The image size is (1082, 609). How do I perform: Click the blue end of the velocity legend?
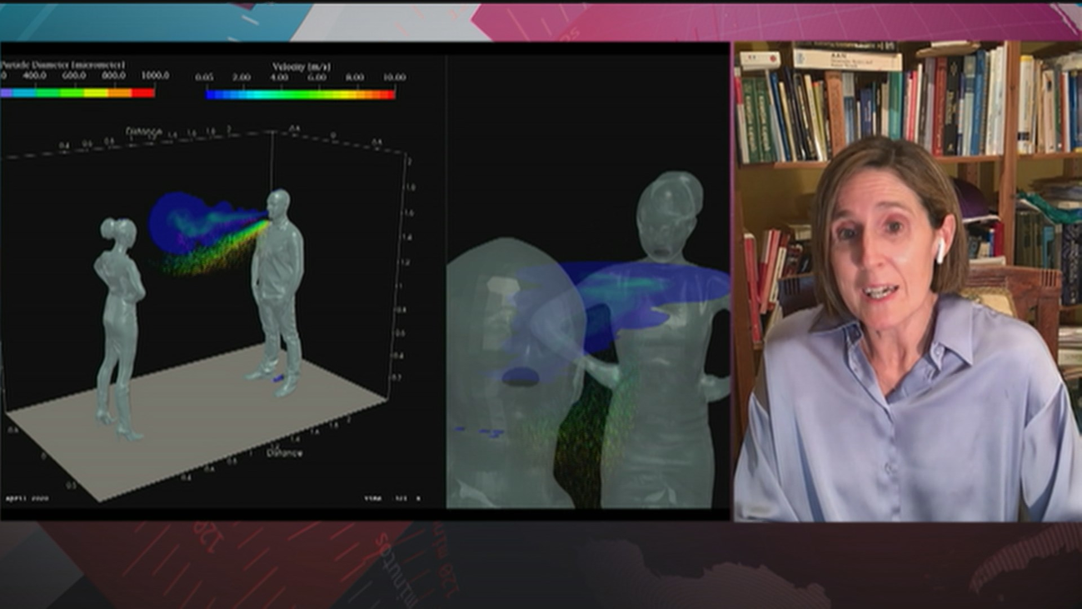pyautogui.click(x=212, y=93)
